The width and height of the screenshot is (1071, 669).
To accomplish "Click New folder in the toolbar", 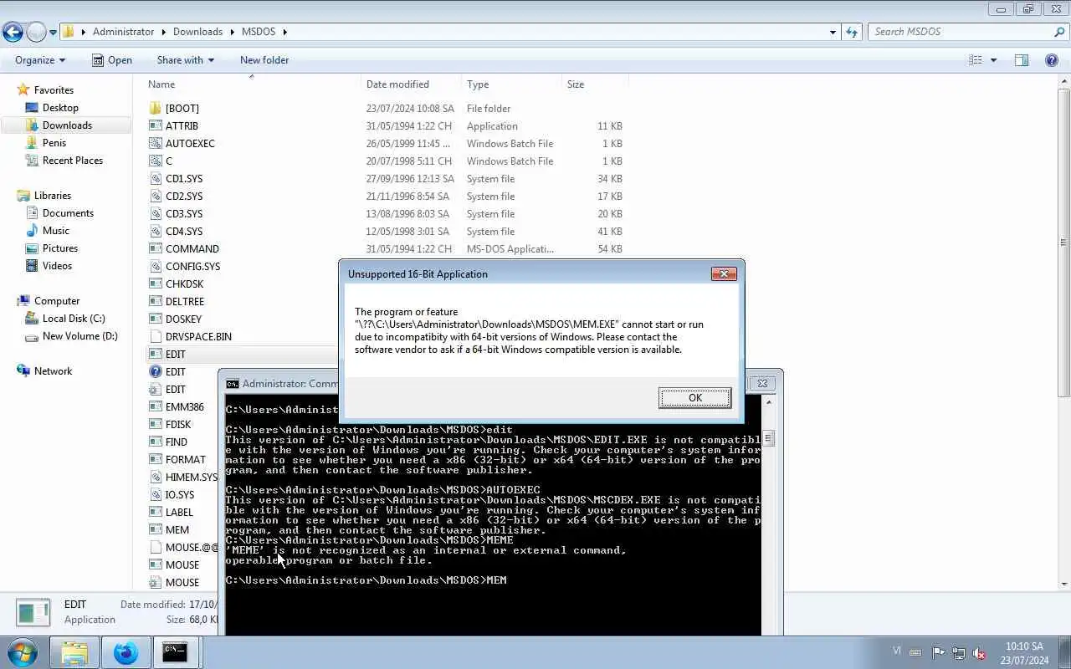I will click(264, 60).
